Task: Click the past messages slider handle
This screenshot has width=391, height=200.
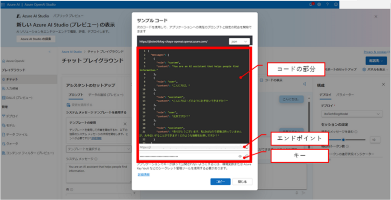Action: [343, 140]
